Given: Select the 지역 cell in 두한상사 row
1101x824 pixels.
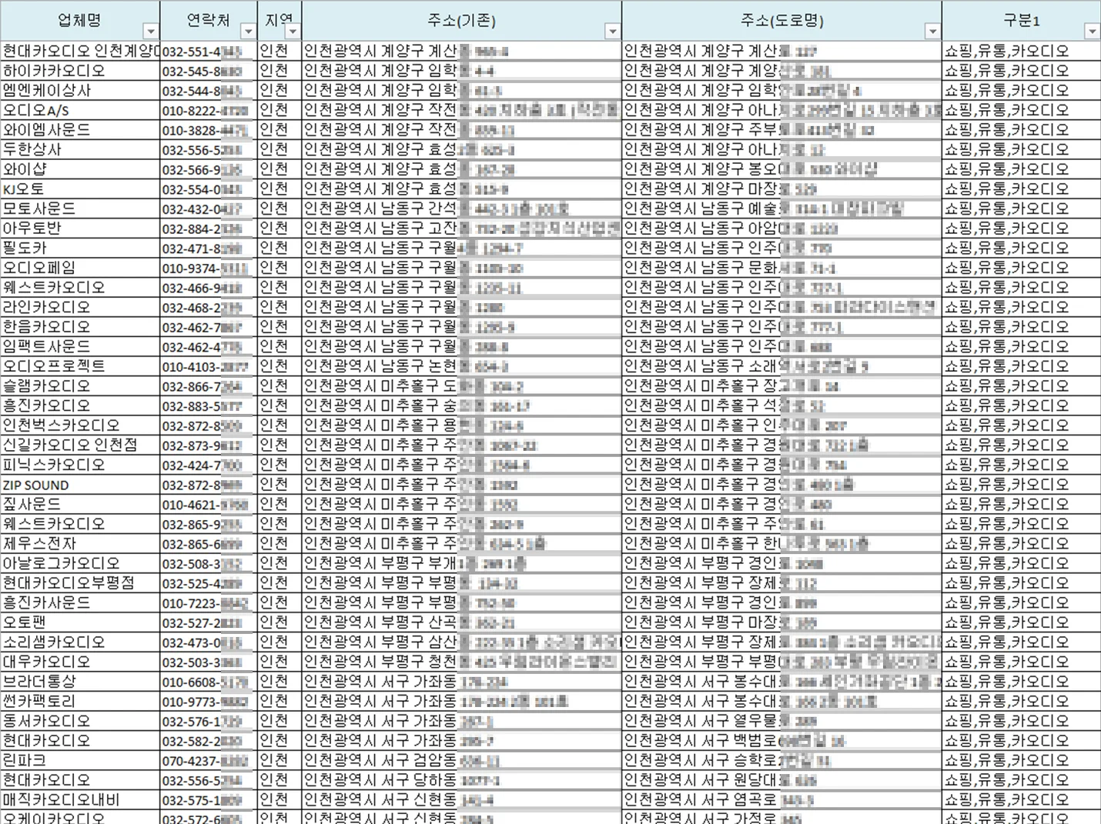Looking at the screenshot, I should 279,150.
